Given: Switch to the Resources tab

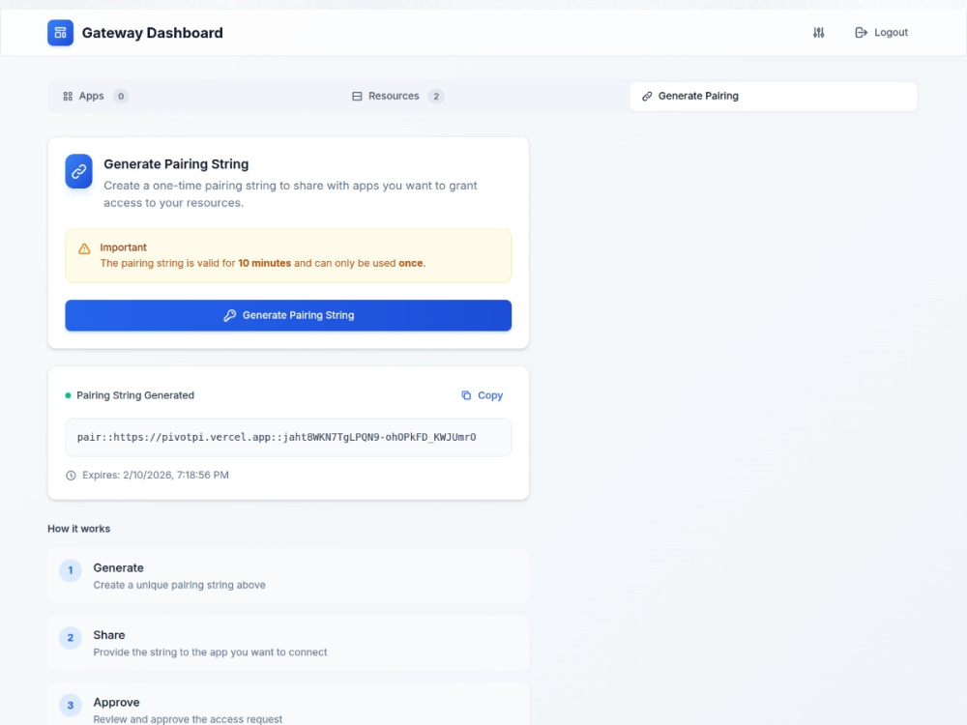Looking at the screenshot, I should click(x=483, y=96).
